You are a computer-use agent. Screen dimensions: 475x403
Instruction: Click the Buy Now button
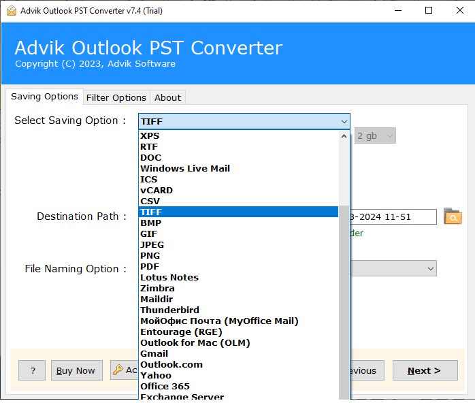click(77, 370)
